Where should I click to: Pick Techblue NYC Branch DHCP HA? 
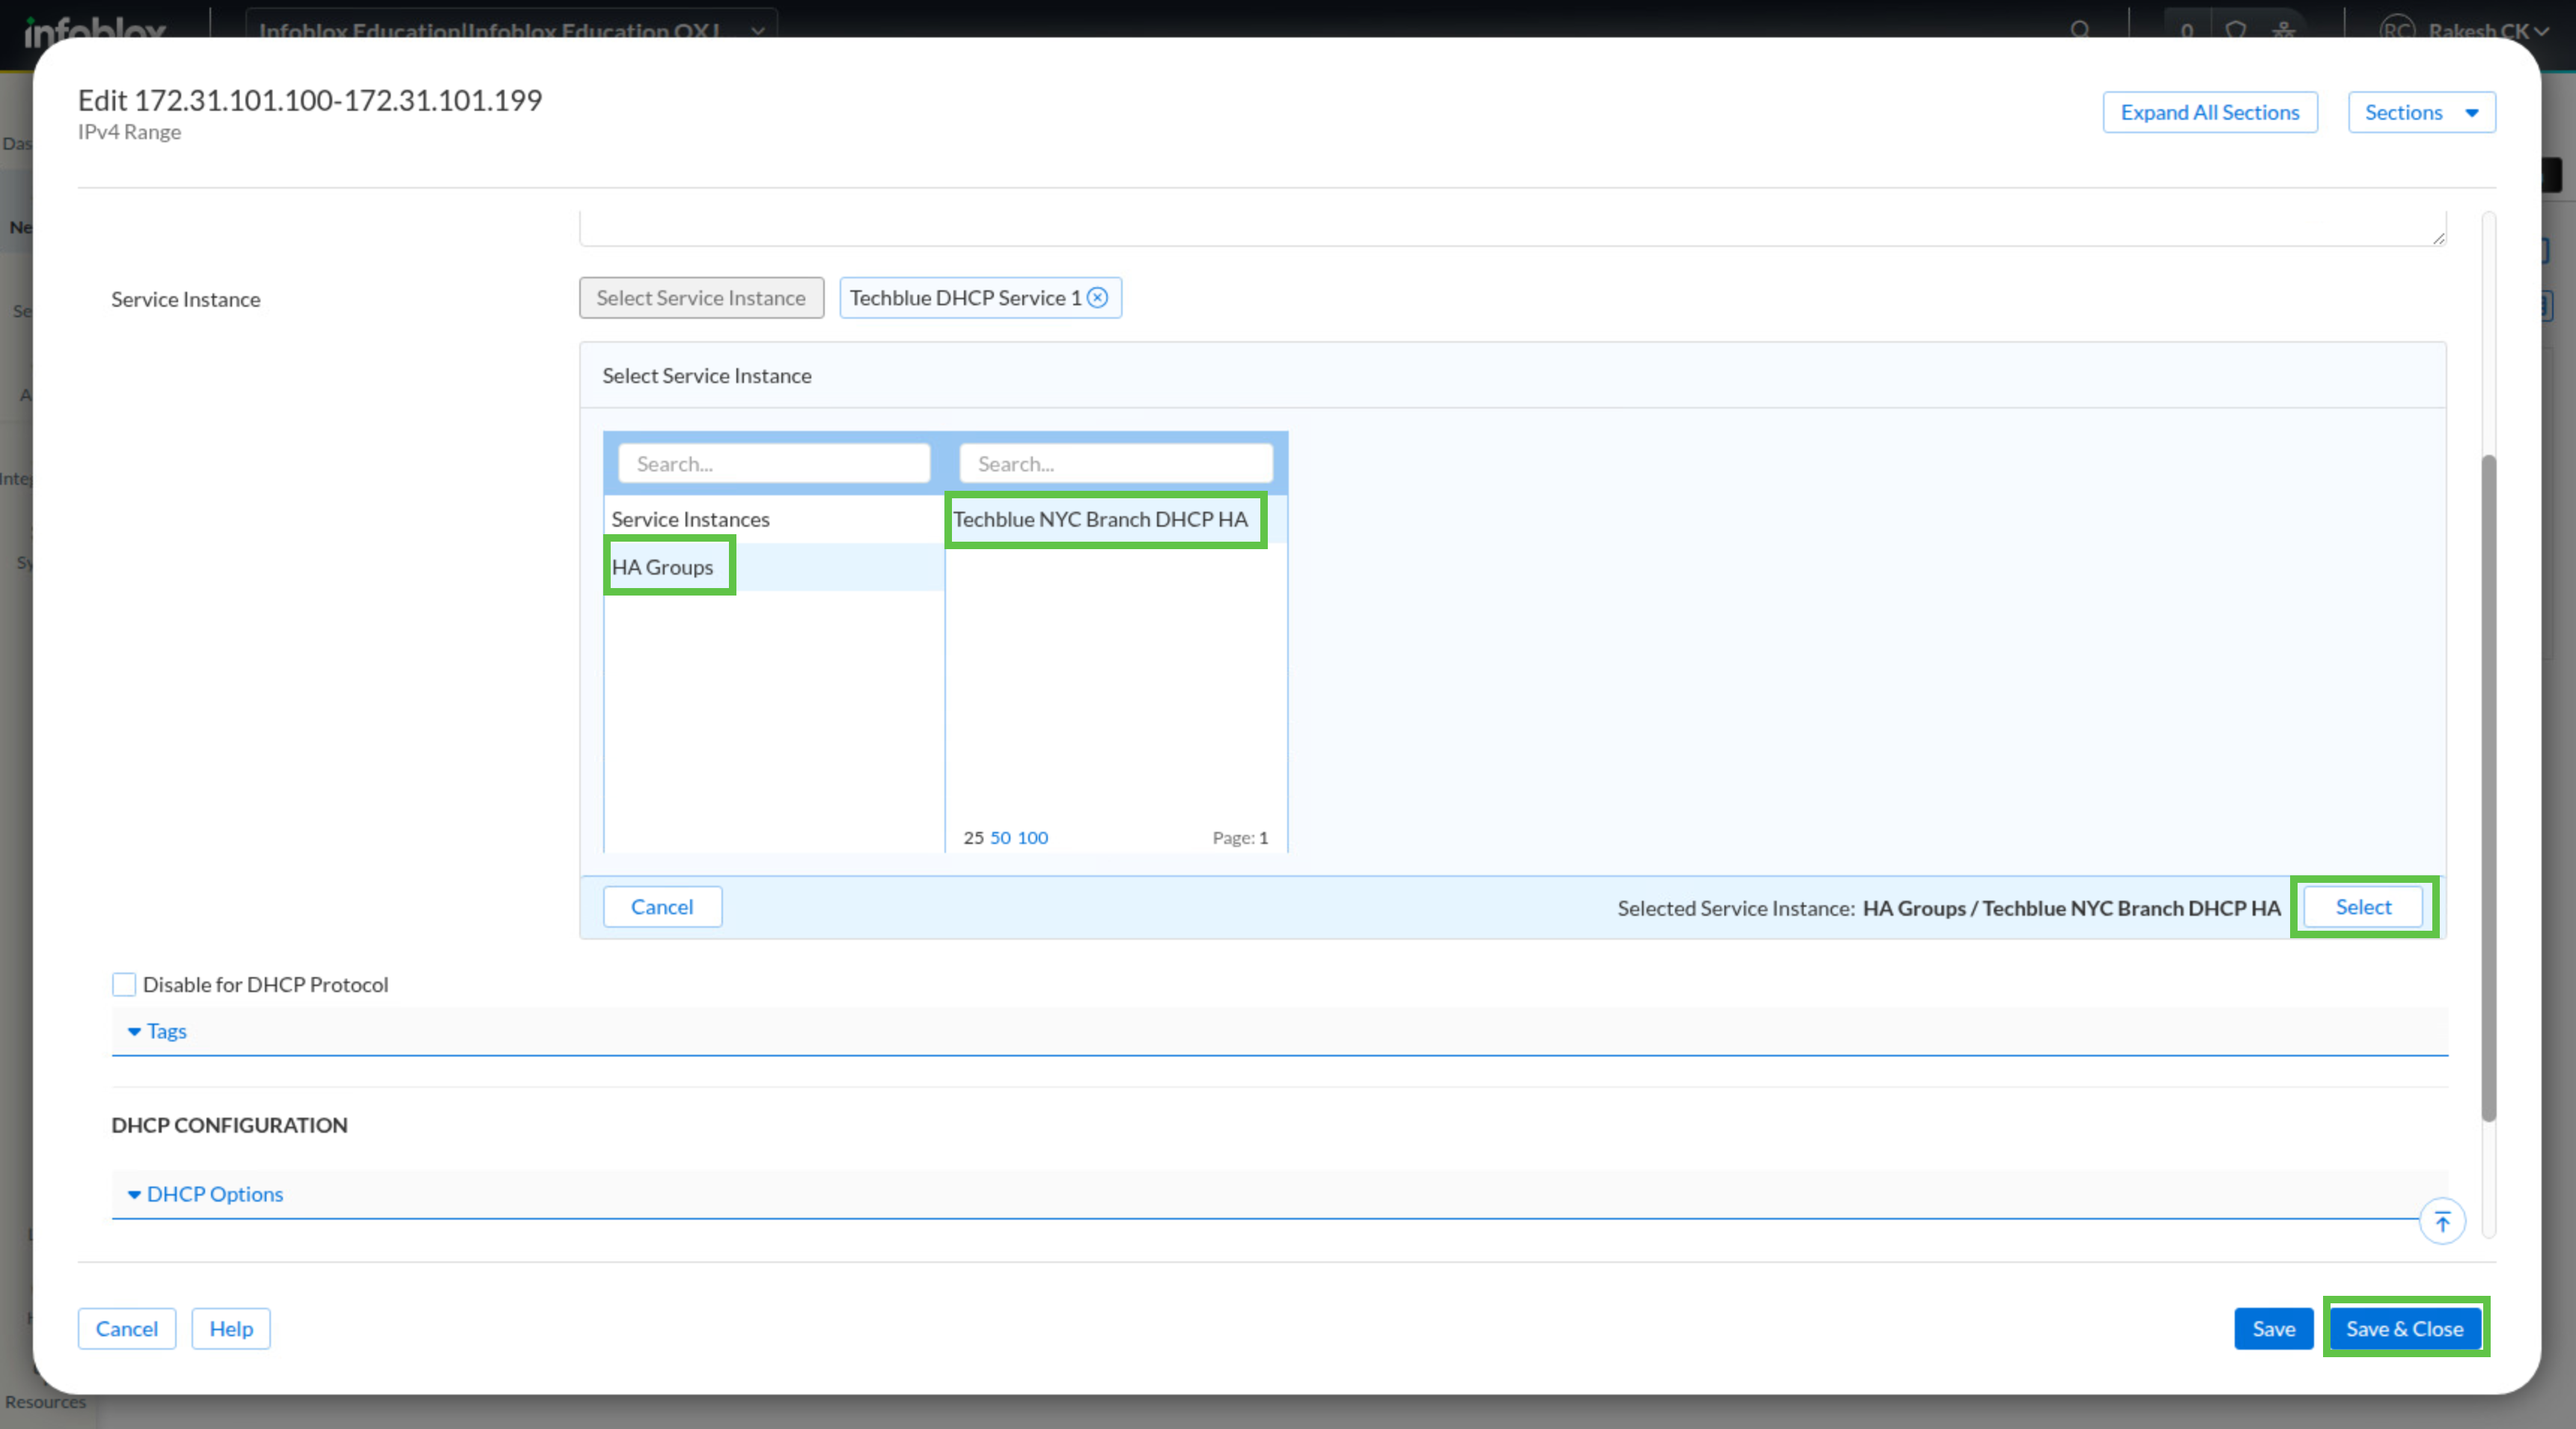(x=1116, y=519)
